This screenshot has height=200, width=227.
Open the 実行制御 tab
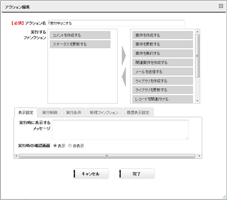50,113
